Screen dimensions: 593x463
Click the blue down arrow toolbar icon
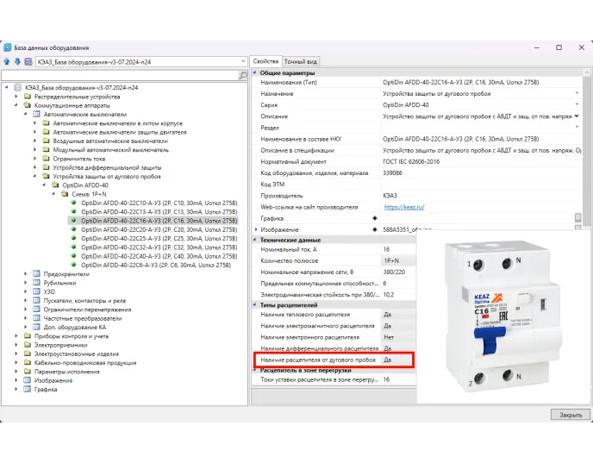point(17,62)
